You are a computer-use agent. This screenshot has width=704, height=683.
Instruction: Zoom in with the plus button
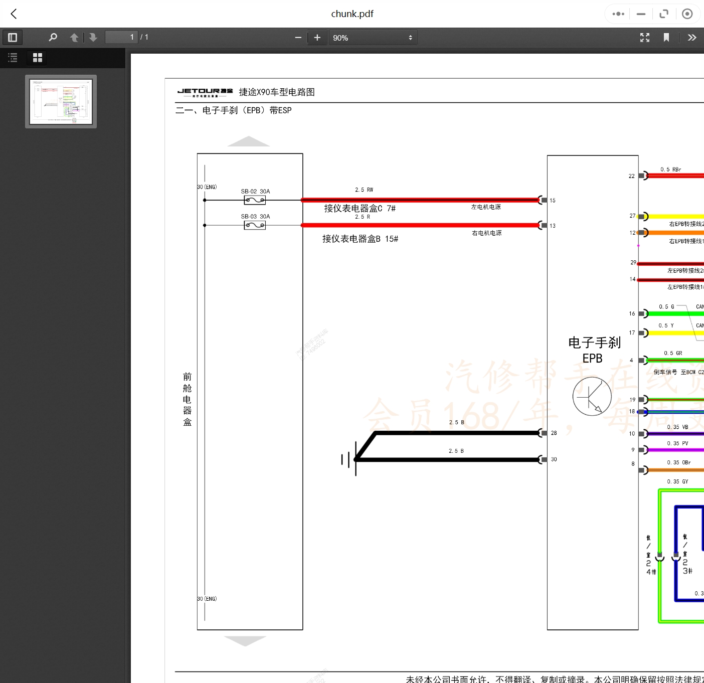(317, 38)
